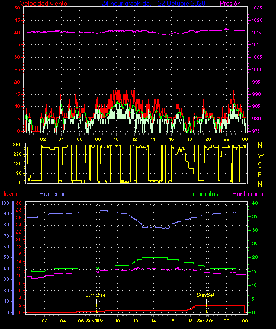This screenshot has height=329, width=276.
Task: Click the 360 value on the wind direction axis
Action: pyautogui.click(x=17, y=145)
